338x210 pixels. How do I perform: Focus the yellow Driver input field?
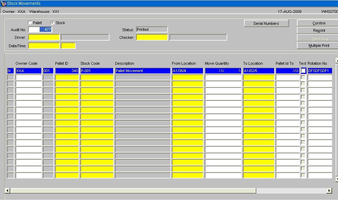pyautogui.click(x=44, y=37)
